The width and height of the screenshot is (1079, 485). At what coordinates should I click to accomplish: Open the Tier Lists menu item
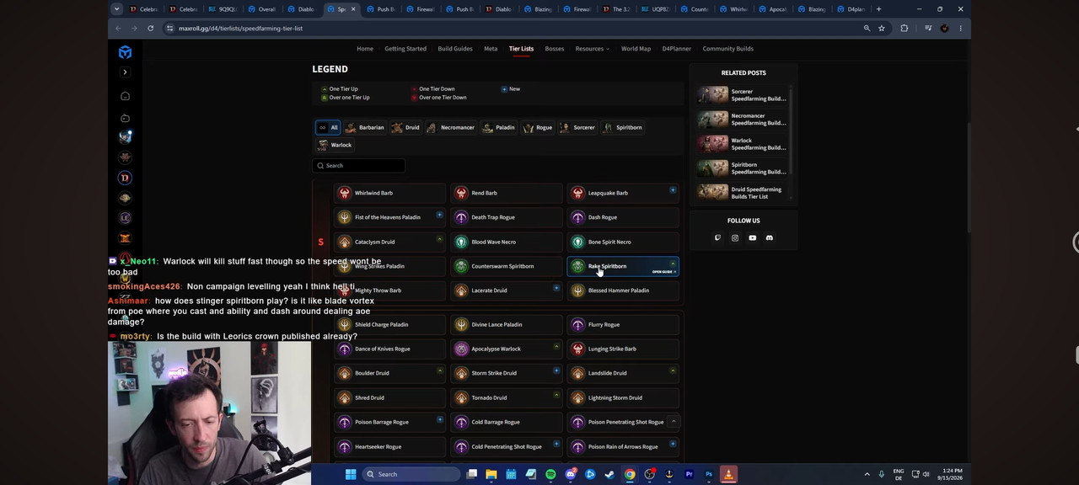point(521,49)
